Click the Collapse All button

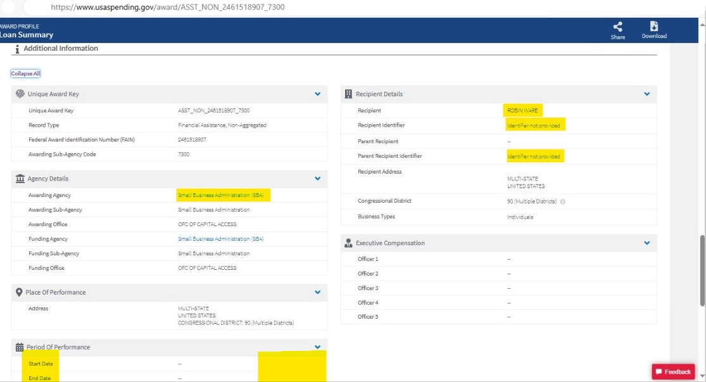[26, 73]
